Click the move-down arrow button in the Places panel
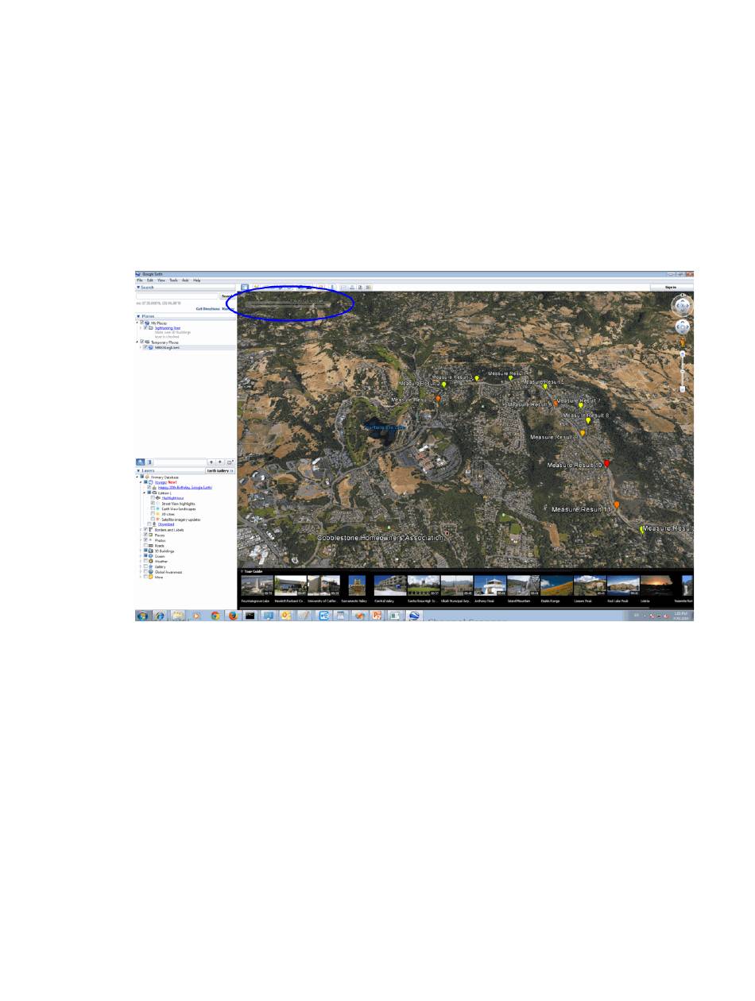The image size is (755, 1001). [220, 462]
